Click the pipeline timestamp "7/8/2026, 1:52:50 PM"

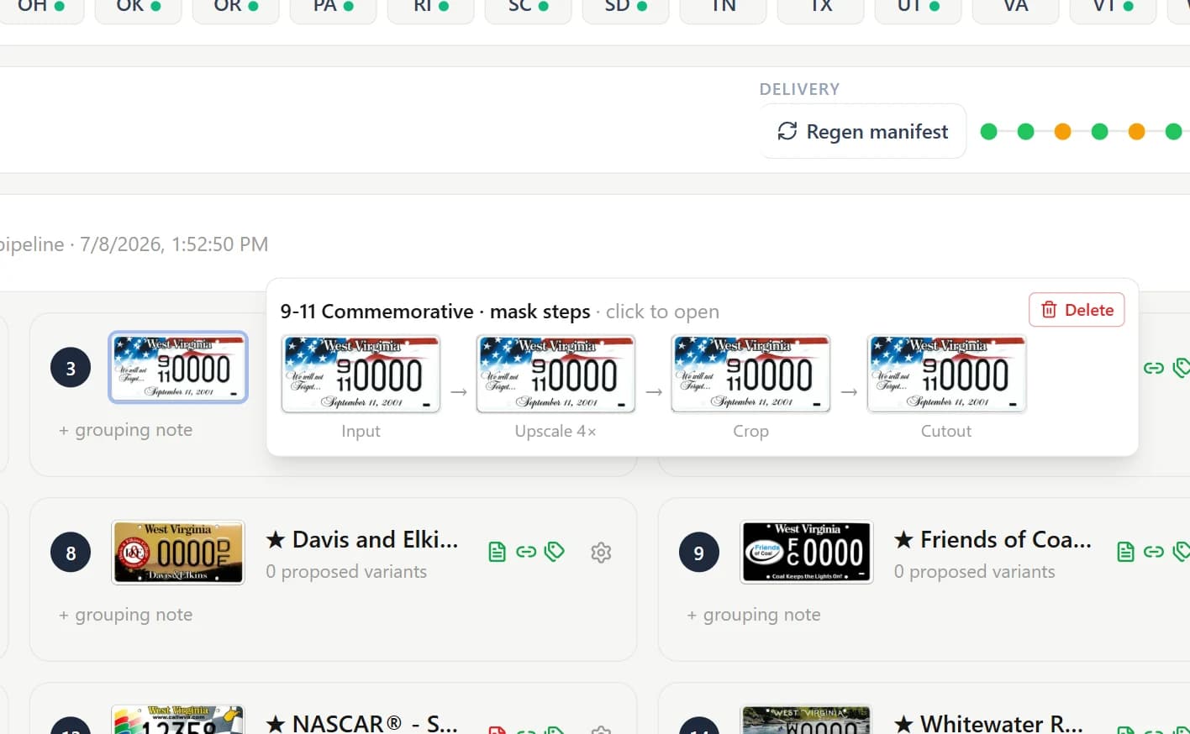[x=174, y=244]
